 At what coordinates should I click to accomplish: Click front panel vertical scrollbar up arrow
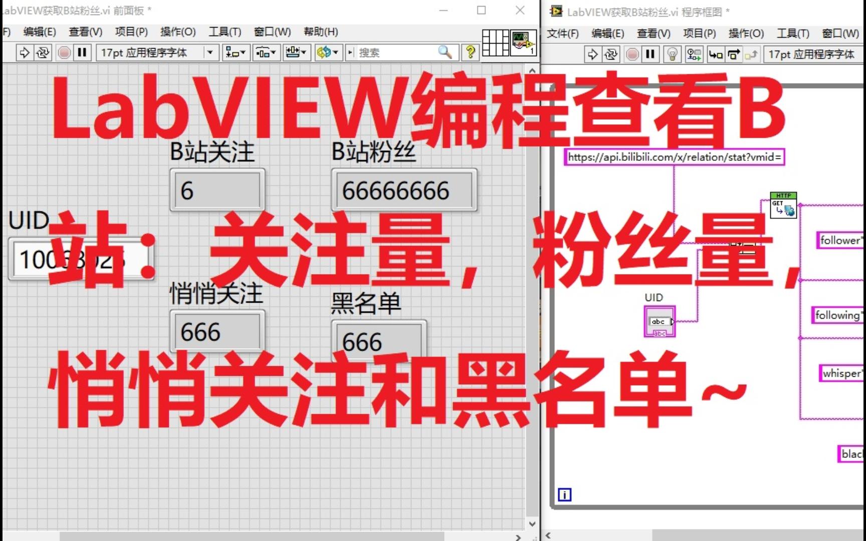coord(532,71)
